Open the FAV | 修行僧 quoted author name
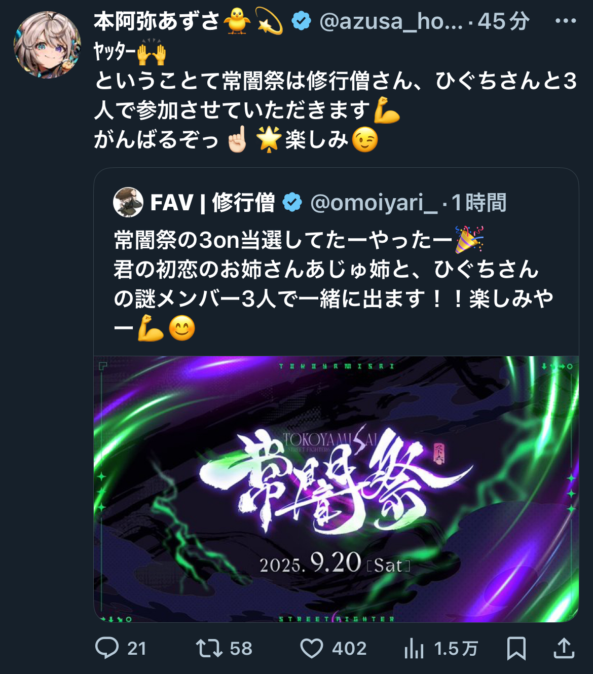Image resolution: width=593 pixels, height=674 pixels. [212, 202]
